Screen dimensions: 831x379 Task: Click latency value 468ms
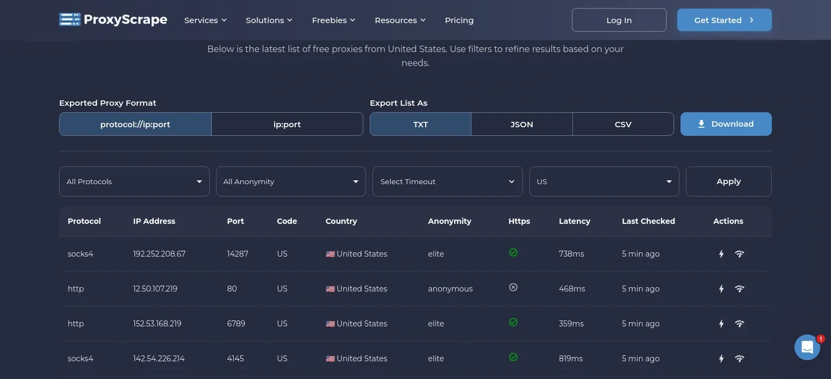(x=572, y=289)
